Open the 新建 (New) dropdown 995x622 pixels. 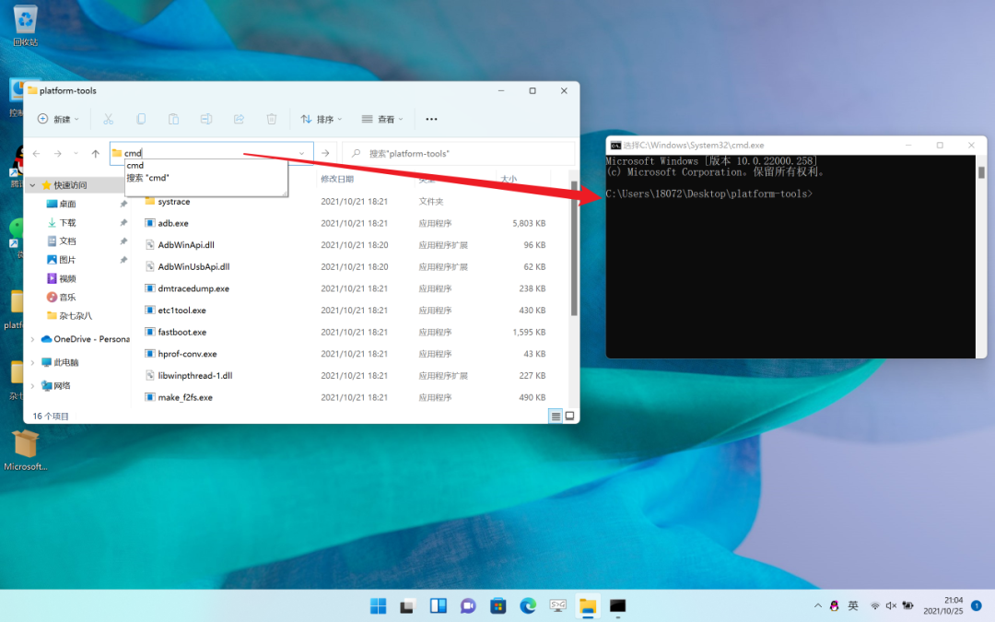58,119
